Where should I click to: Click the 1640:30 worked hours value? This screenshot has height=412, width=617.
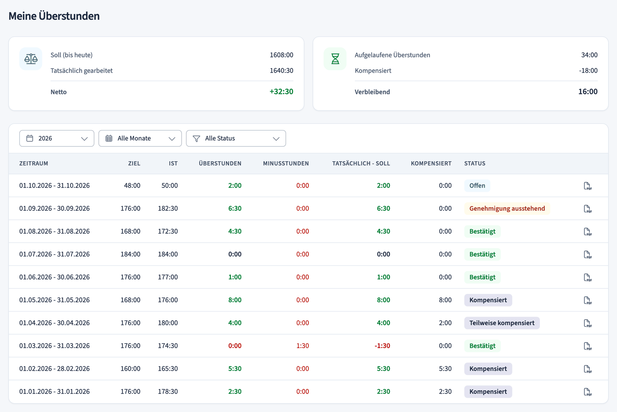[x=282, y=70]
